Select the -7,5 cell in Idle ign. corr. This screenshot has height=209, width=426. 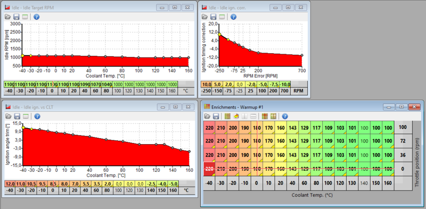click(x=274, y=84)
